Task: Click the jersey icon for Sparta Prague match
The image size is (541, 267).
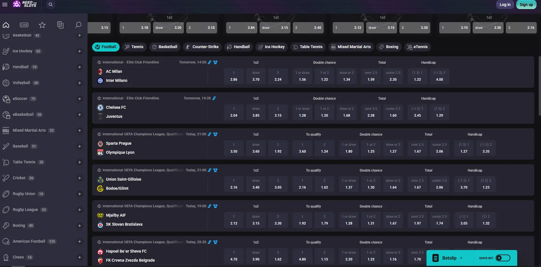Action: [215, 134]
